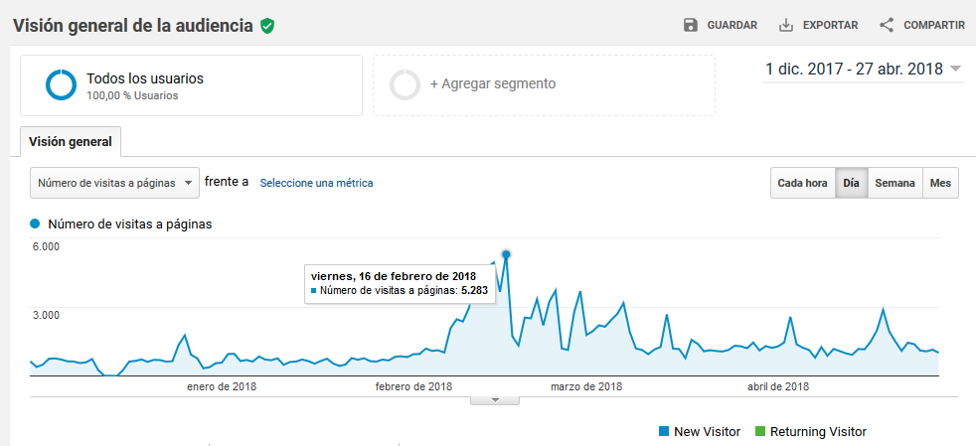Click the chart peak data point marker
976x446 pixels.
[x=506, y=254]
